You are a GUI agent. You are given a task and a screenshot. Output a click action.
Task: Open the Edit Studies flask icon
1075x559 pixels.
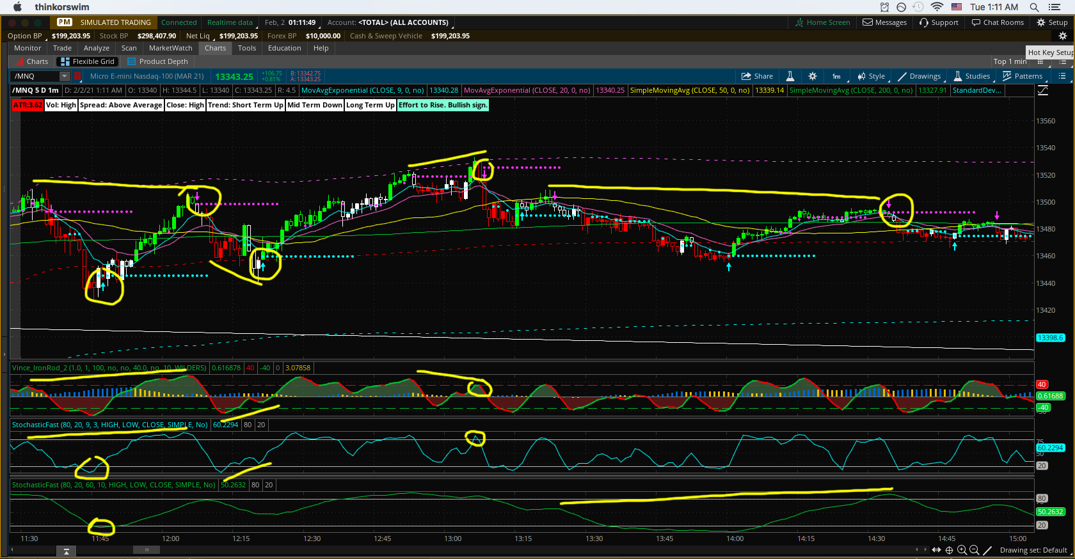(x=790, y=76)
